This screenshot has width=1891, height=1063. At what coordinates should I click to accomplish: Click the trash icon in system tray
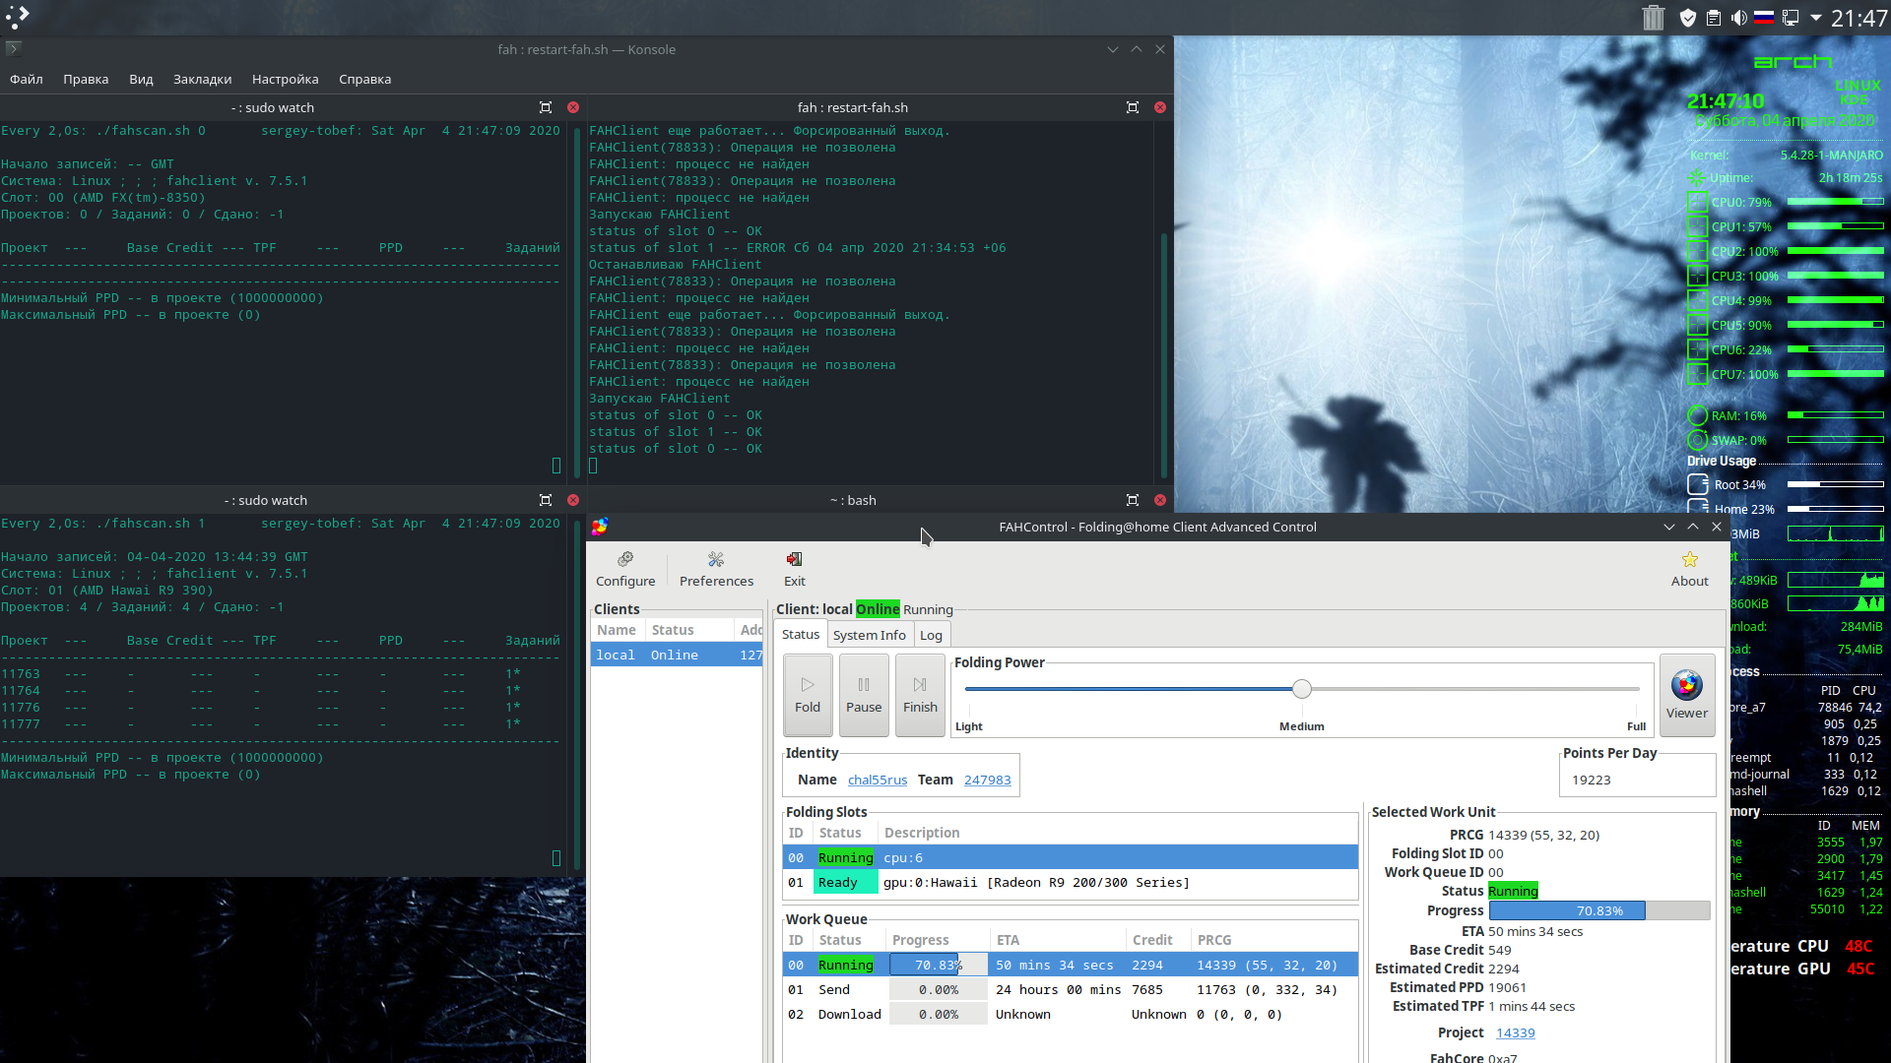[x=1654, y=18]
